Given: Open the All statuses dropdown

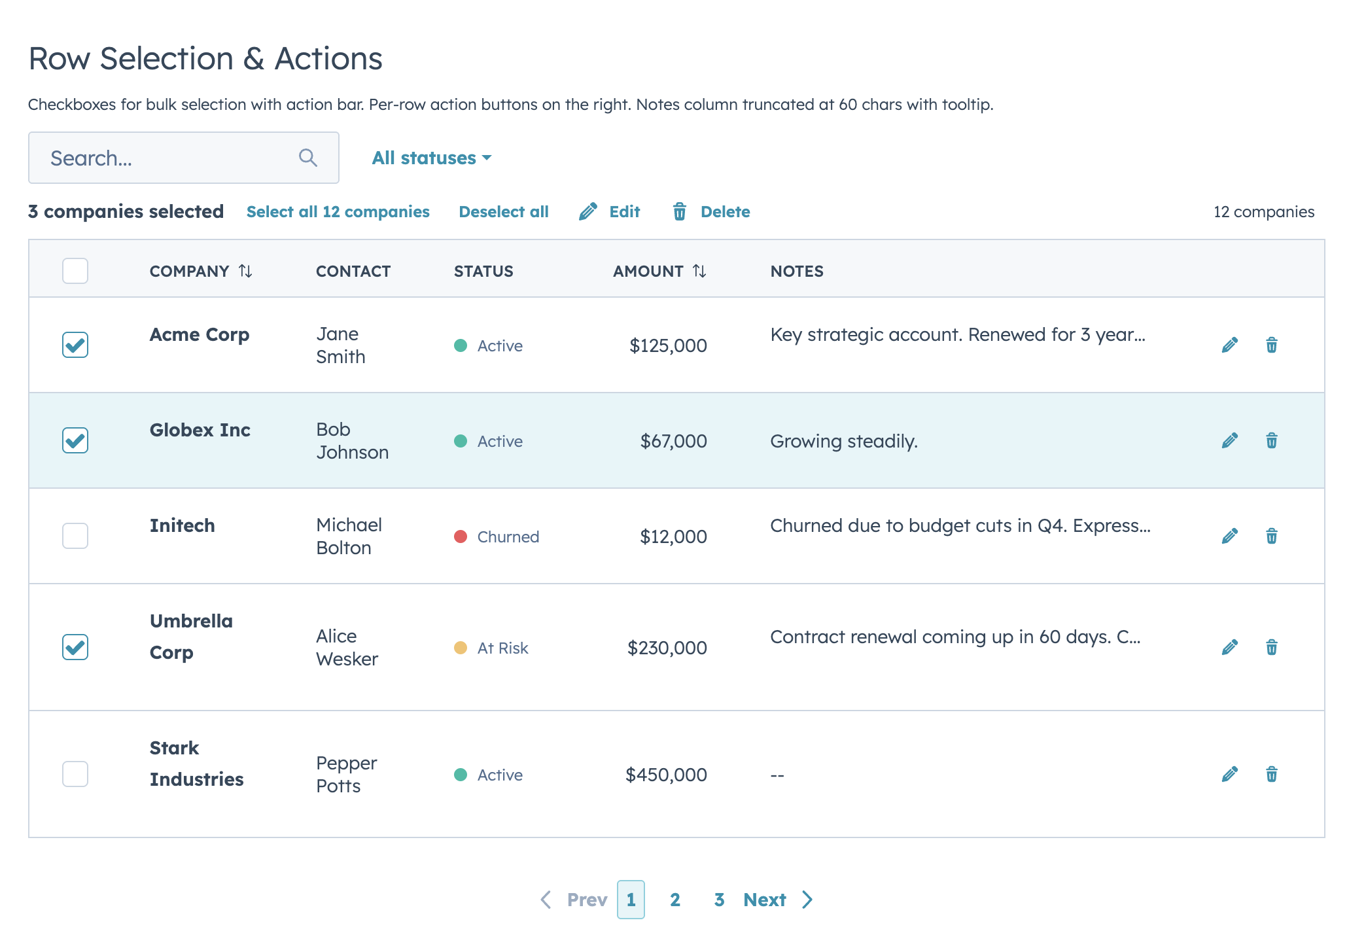Looking at the screenshot, I should (x=431, y=158).
